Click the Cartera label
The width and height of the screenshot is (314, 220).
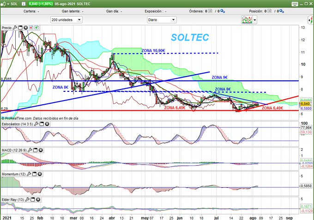point(30,12)
